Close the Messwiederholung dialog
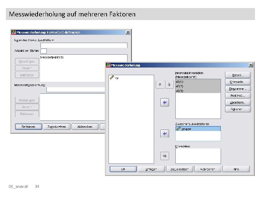 [x=251, y=65]
